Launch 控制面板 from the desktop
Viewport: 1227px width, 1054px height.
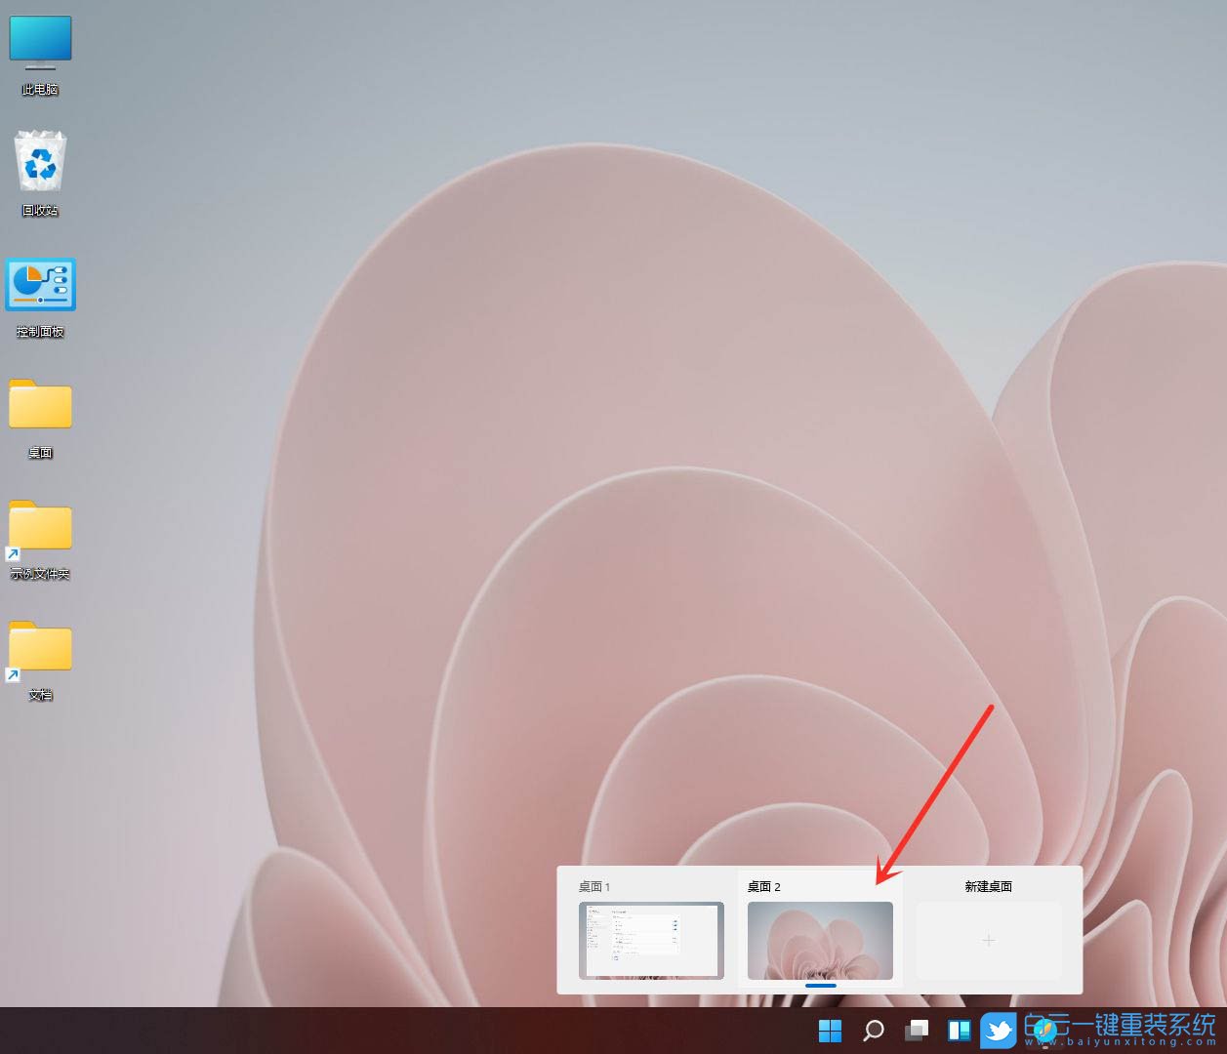click(40, 285)
